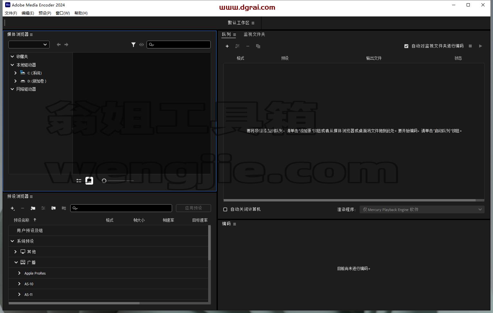The image size is (493, 313).
Task: Switch Media Browser to list view
Action: [79, 181]
